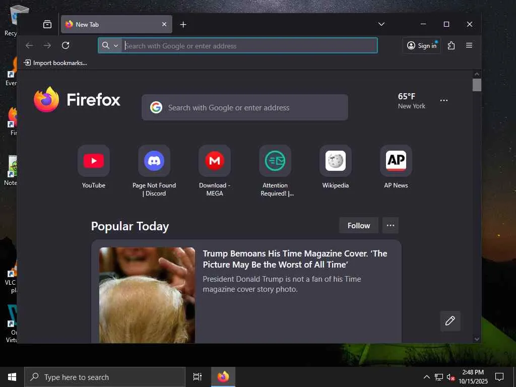Screen dimensions: 516x387
Task: Open the Firefox application menu
Action: coord(469,45)
